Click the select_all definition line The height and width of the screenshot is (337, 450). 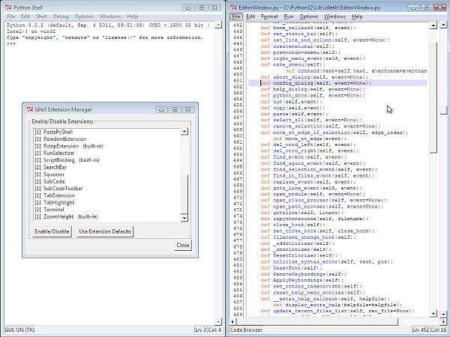click(x=311, y=120)
